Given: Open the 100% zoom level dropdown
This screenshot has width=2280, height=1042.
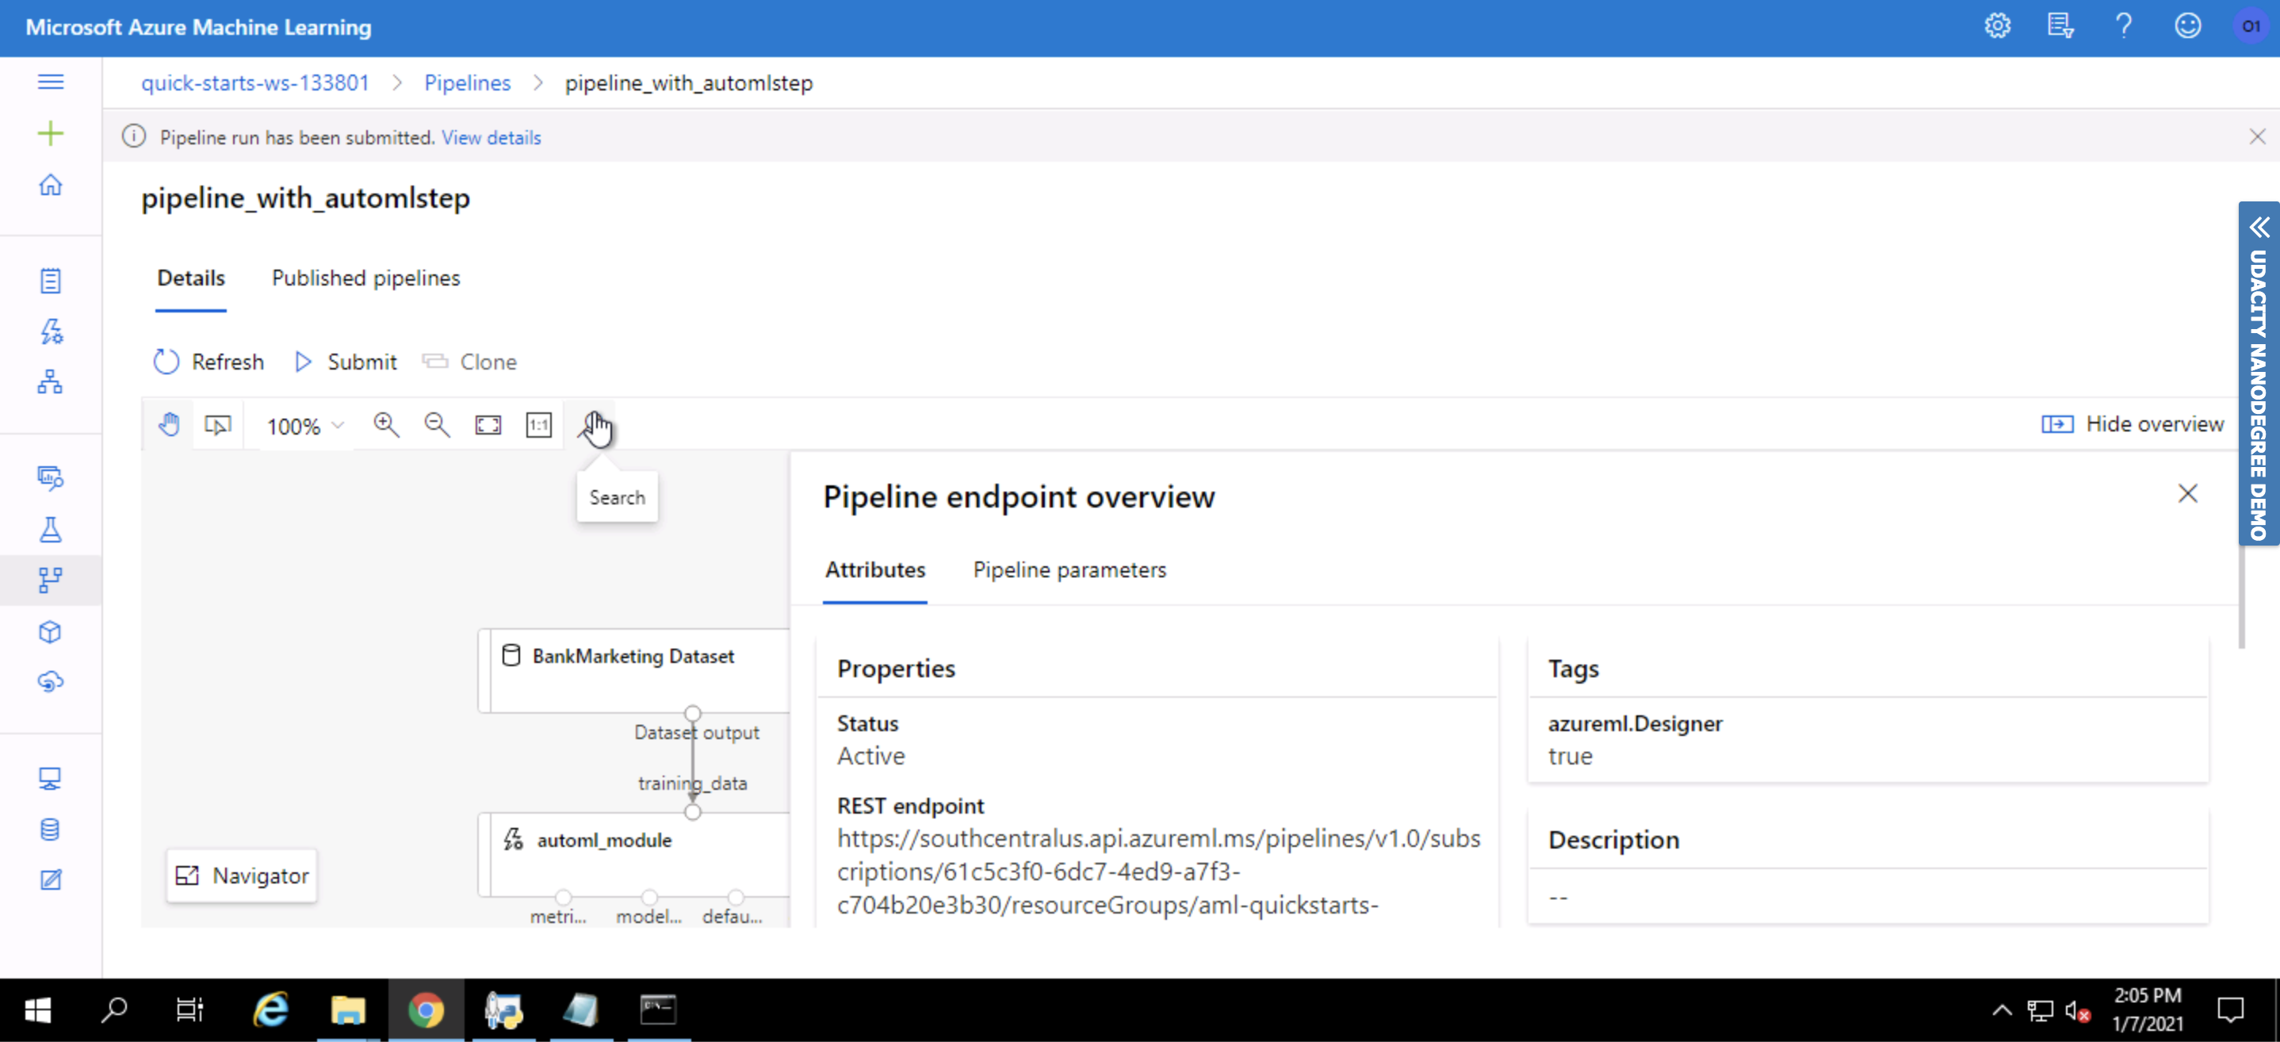Looking at the screenshot, I should (x=304, y=427).
